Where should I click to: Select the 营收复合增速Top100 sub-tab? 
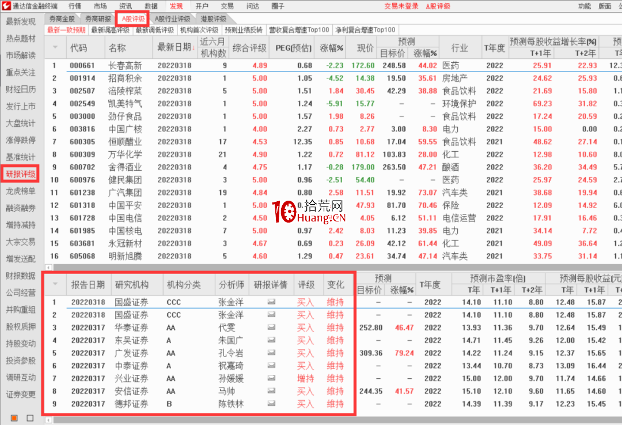[299, 30]
